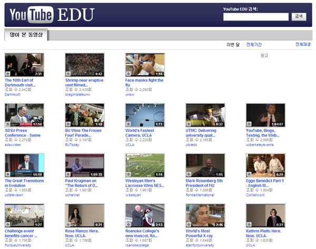Play the BU Wins The Frozen Four thumbnail
Screen dimensions: 316x249
85,115
